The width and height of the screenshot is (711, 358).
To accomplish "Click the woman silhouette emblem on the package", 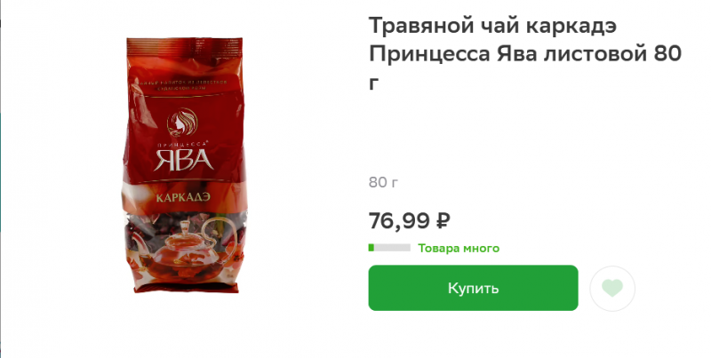I will (182, 123).
